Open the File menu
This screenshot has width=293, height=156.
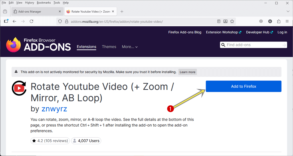[x=4, y=3]
